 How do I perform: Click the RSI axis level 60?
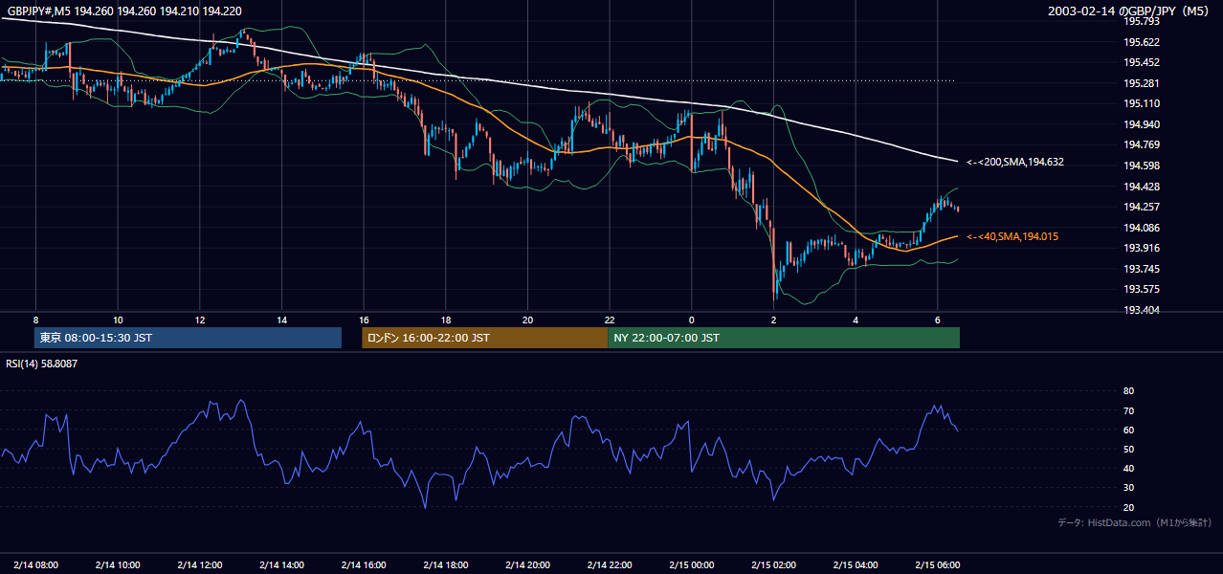pyautogui.click(x=1128, y=430)
